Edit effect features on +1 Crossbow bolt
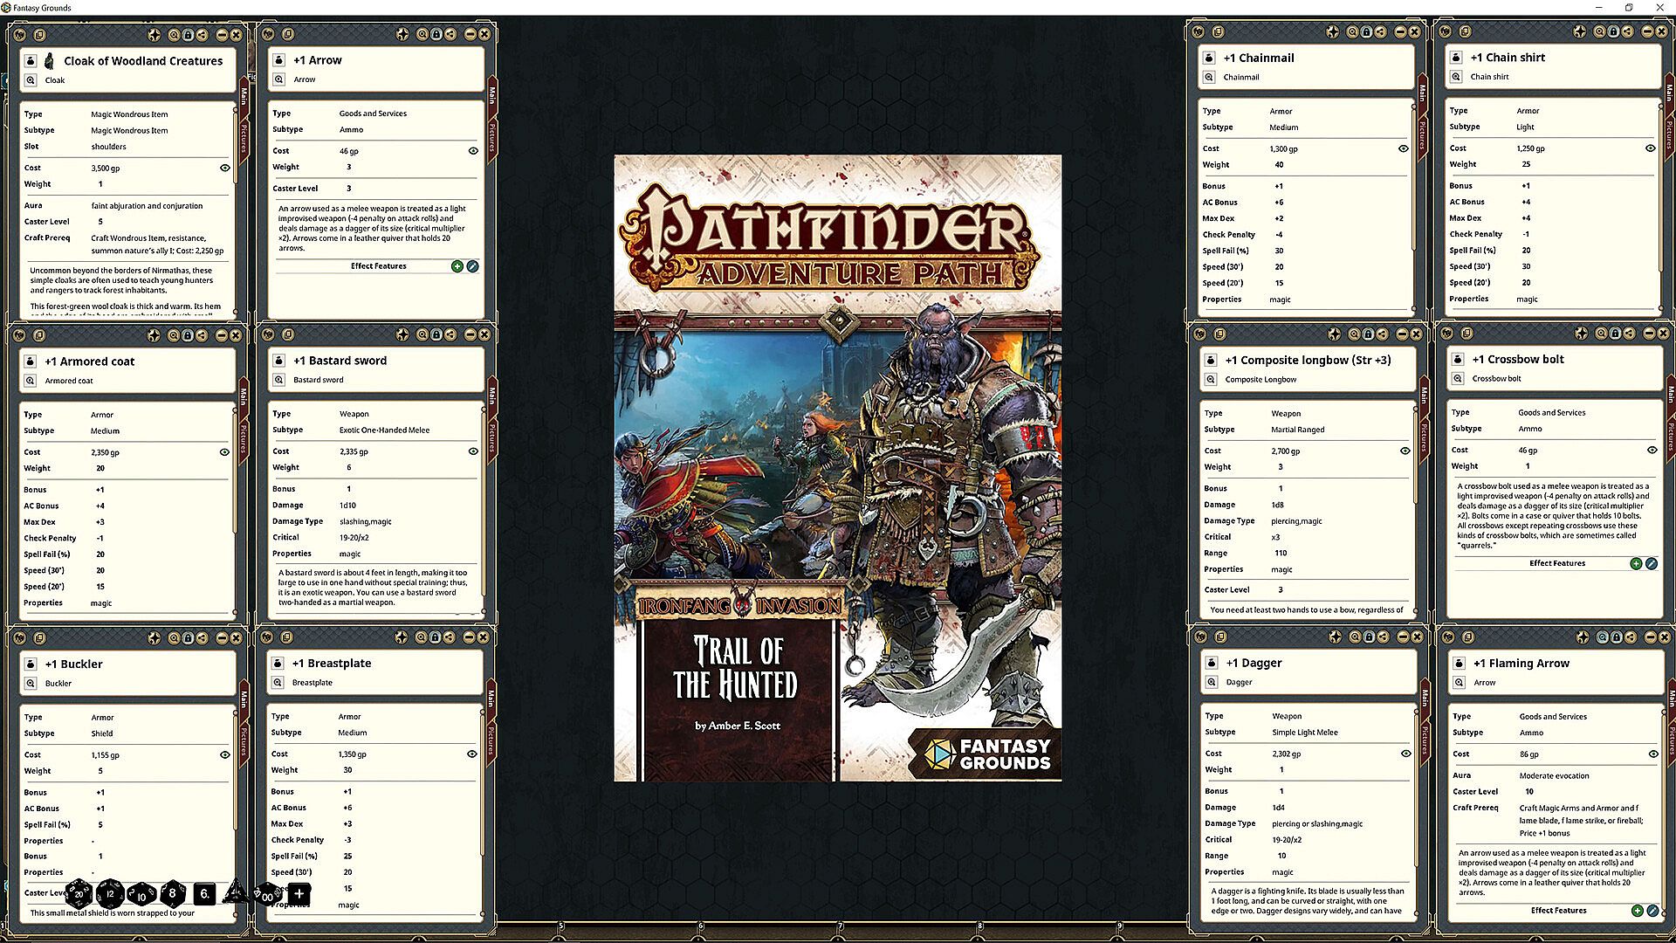The width and height of the screenshot is (1676, 943). (x=1652, y=564)
